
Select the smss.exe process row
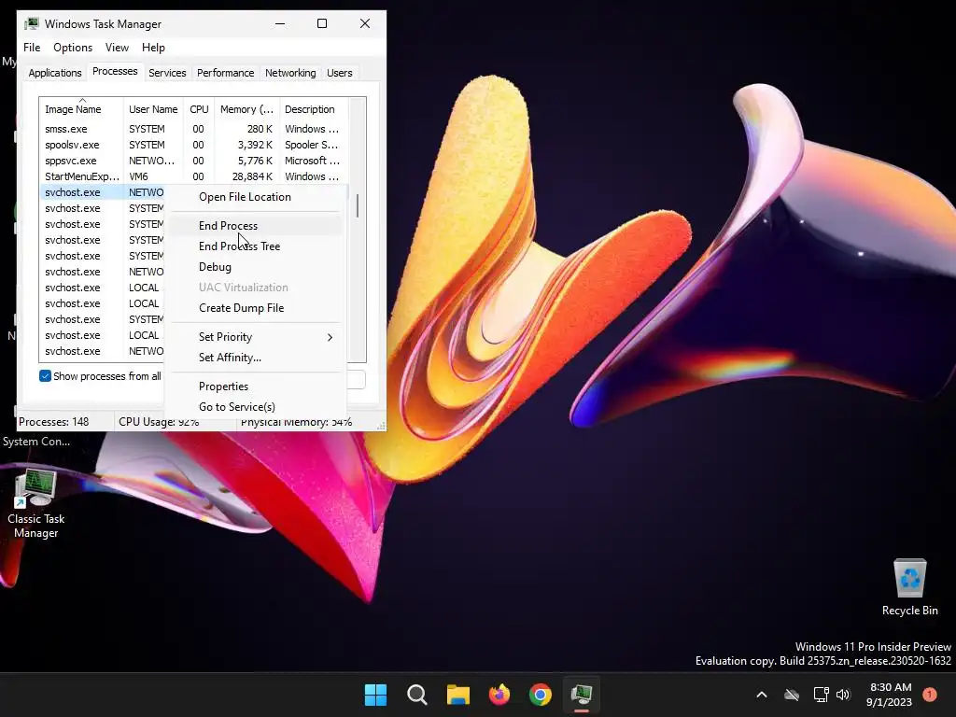[x=193, y=129]
